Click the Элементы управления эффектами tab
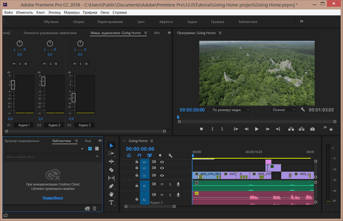343x221 pixels. [50, 33]
